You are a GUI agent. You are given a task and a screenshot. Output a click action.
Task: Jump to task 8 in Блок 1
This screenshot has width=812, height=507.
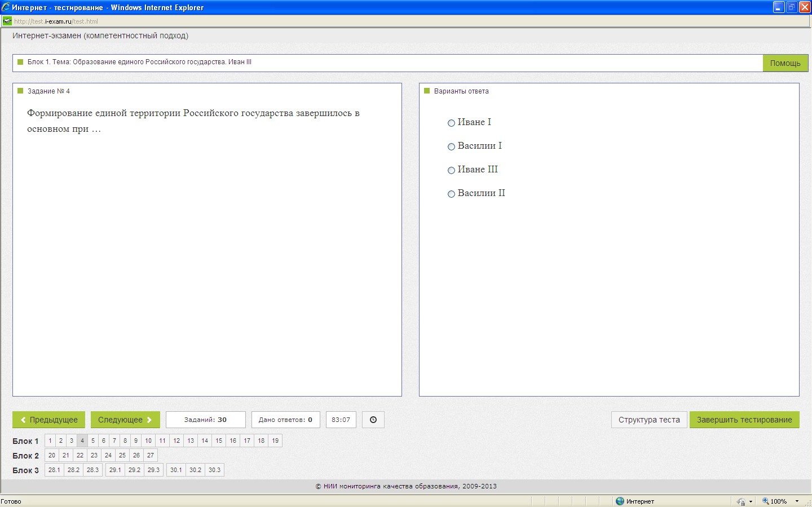tap(125, 441)
